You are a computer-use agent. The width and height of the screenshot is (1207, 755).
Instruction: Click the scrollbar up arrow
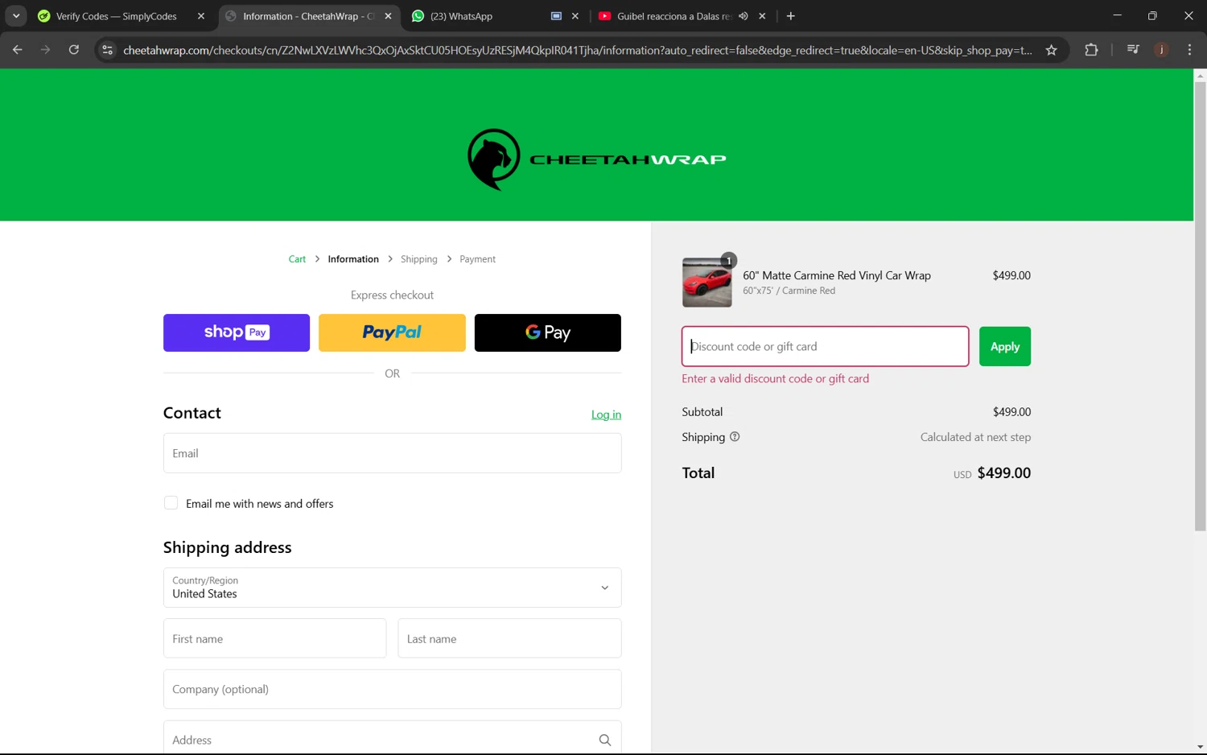1200,76
